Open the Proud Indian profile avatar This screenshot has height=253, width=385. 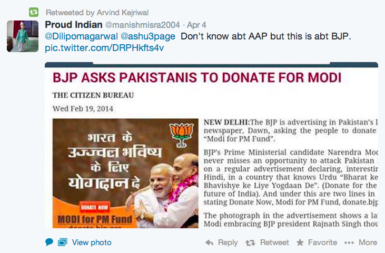[23, 36]
